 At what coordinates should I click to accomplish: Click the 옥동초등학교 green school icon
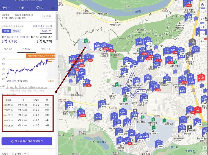click(x=125, y=100)
